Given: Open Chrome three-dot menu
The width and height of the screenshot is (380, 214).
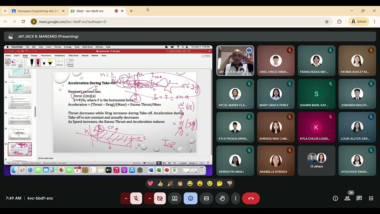Looking at the screenshot, I should pyautogui.click(x=375, y=21).
